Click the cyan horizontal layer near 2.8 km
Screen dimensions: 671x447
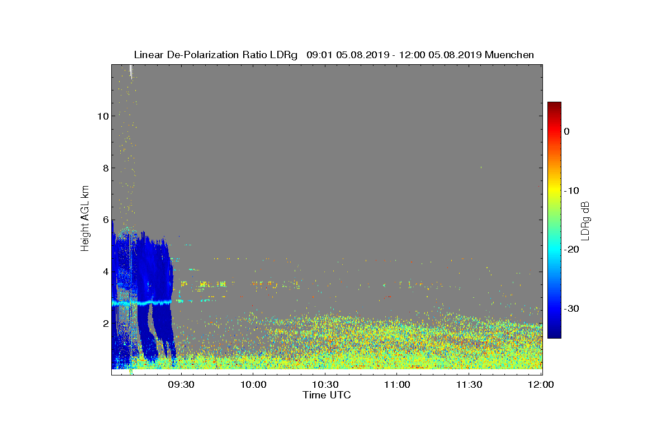pos(143,303)
